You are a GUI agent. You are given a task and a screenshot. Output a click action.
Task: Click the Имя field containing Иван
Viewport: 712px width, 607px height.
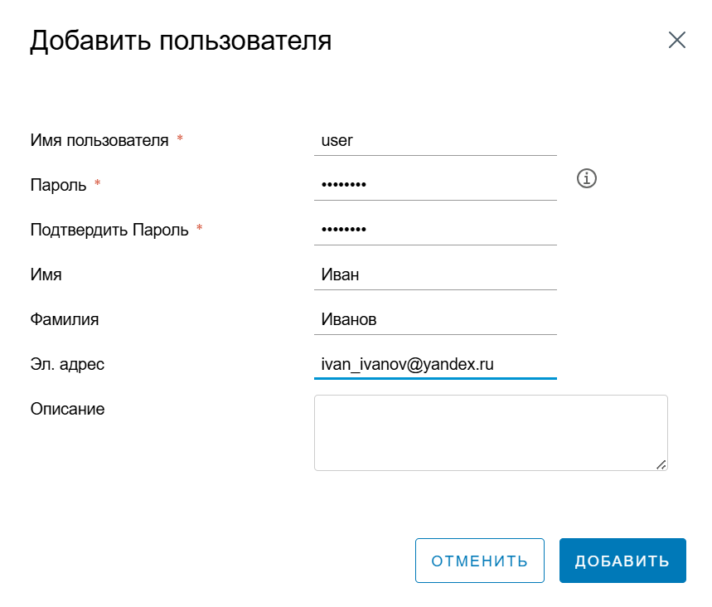tap(435, 275)
